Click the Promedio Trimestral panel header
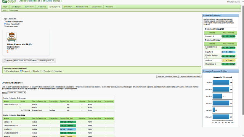Image resolution: width=244 pixels, height=137 pixels. (220, 15)
